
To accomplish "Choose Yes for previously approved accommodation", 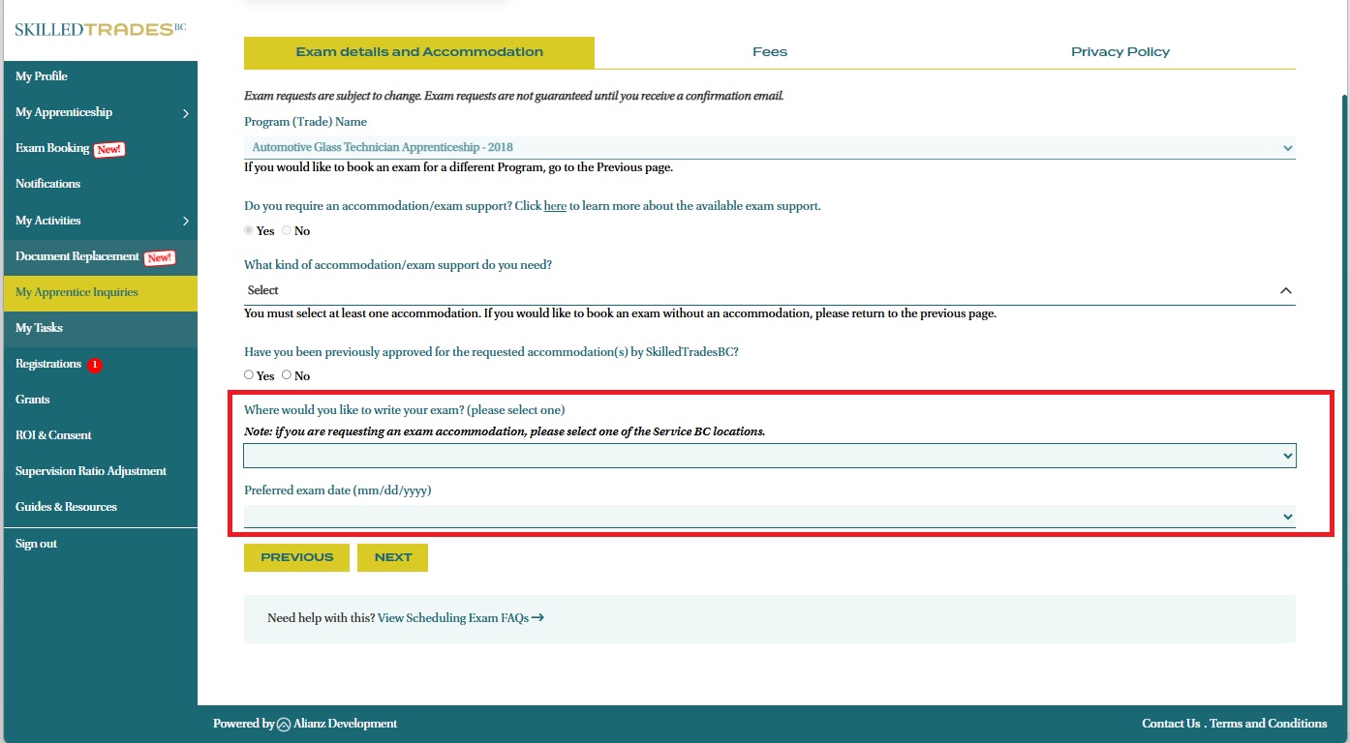I will pos(249,374).
